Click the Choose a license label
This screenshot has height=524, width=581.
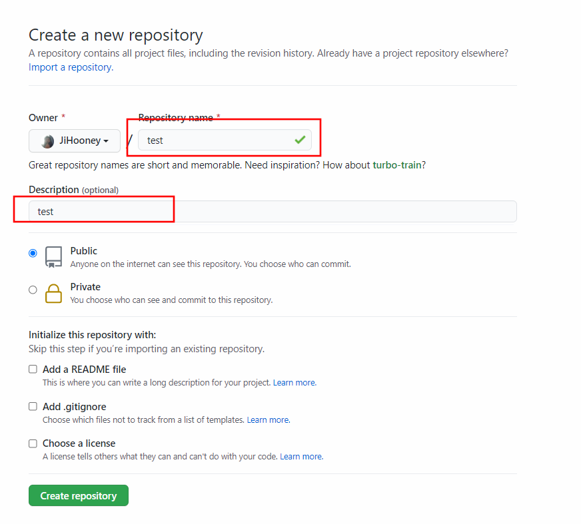[x=79, y=443]
